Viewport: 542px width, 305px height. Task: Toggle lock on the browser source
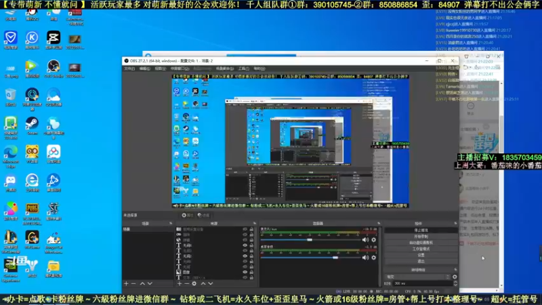pos(251,240)
